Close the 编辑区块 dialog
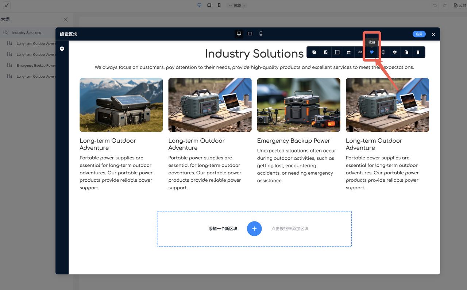The height and width of the screenshot is (290, 467). 433,34
